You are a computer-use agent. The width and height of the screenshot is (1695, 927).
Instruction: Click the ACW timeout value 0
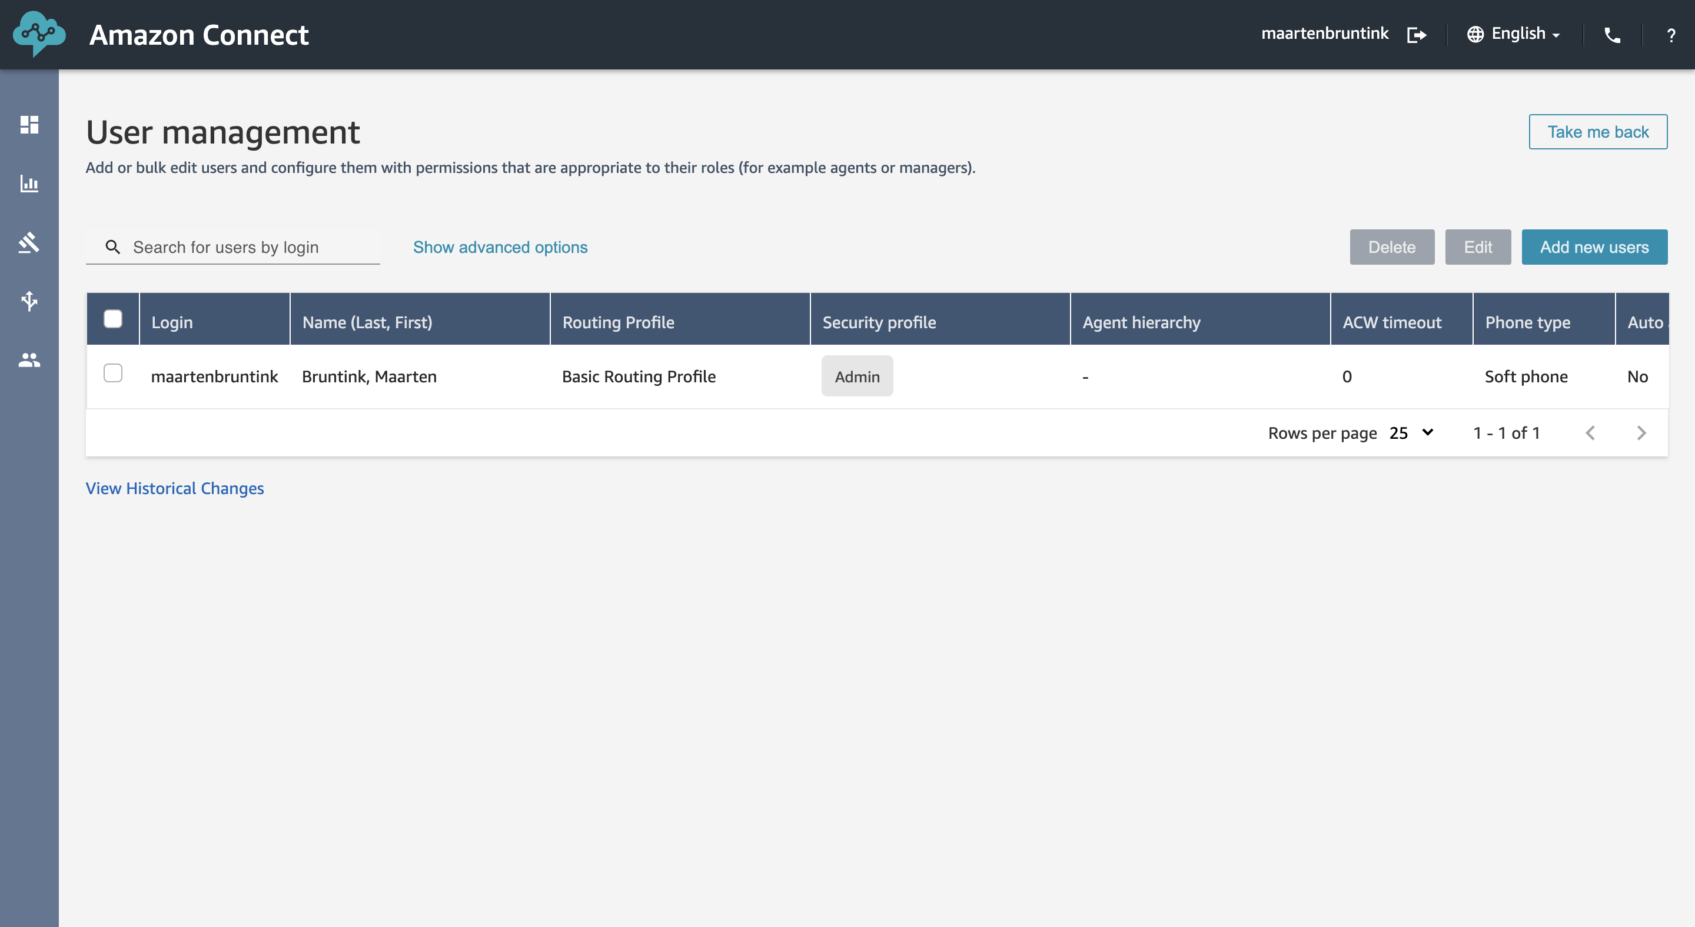pyautogui.click(x=1347, y=376)
